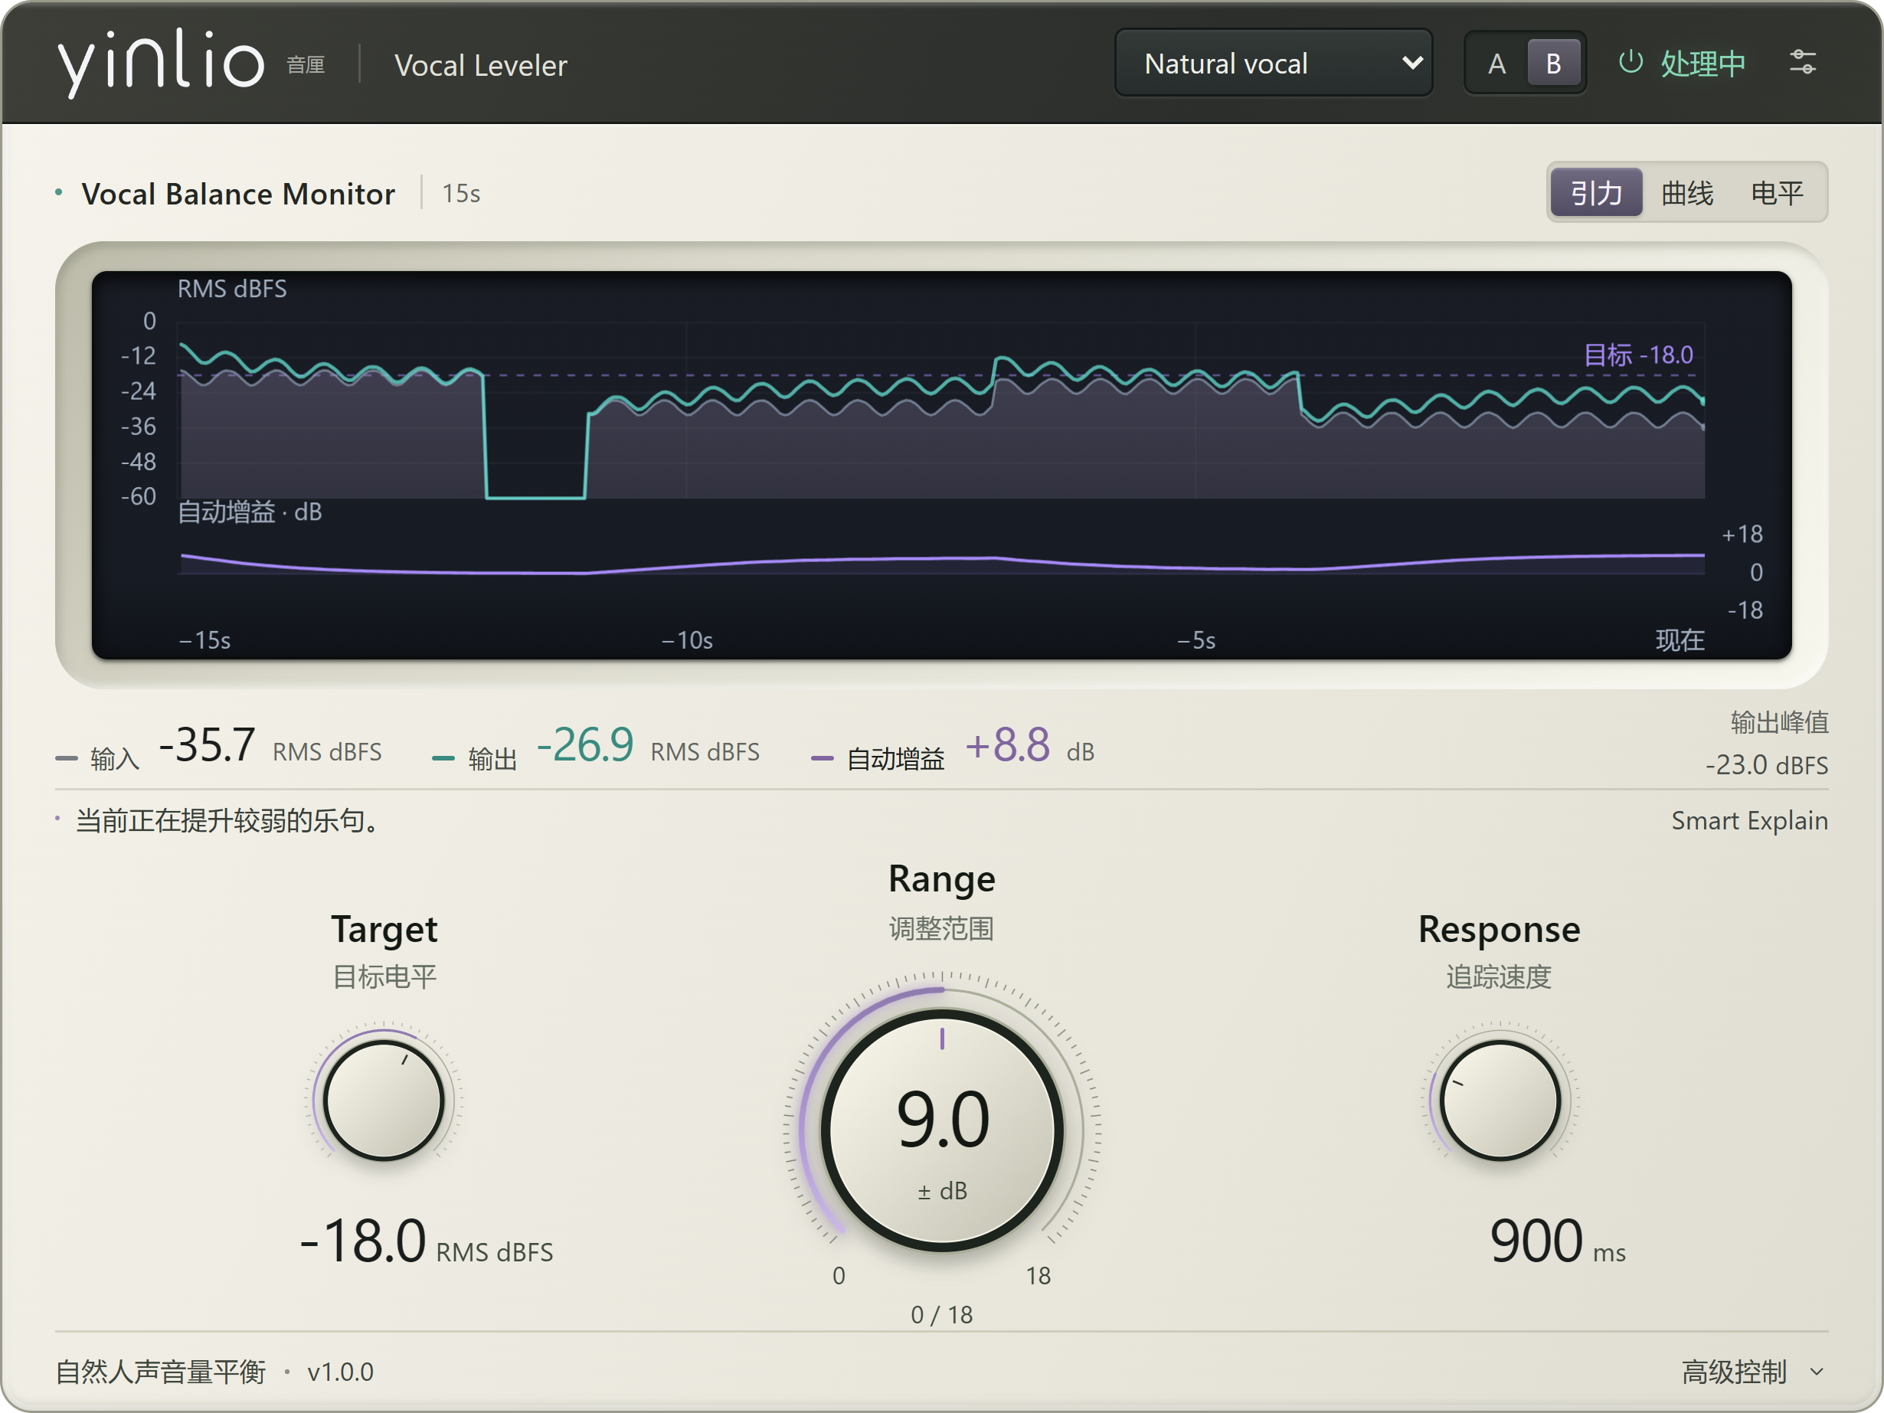Click the Target level knob

pos(384,1101)
